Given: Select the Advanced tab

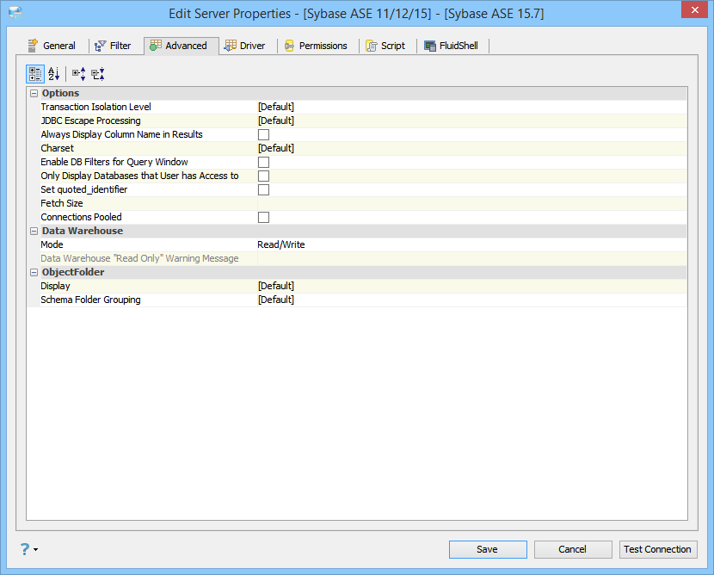Looking at the screenshot, I should point(182,46).
